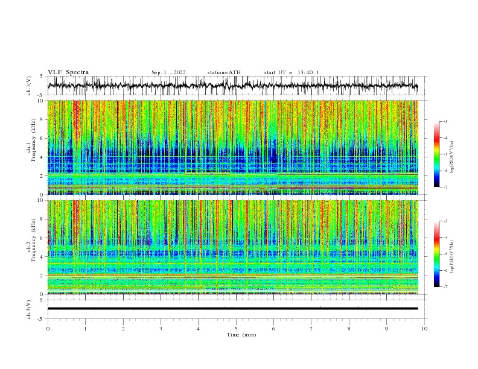Click the date 'Sep. 1 , 2022'
The width and height of the screenshot is (478, 369).
click(x=168, y=72)
